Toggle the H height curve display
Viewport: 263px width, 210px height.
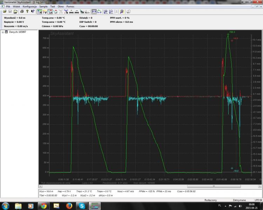coord(39,12)
